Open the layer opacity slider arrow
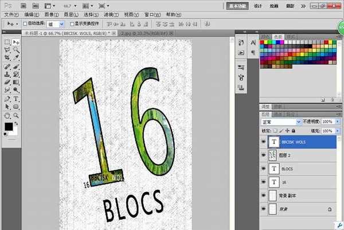The image size is (344, 230). coord(337,122)
